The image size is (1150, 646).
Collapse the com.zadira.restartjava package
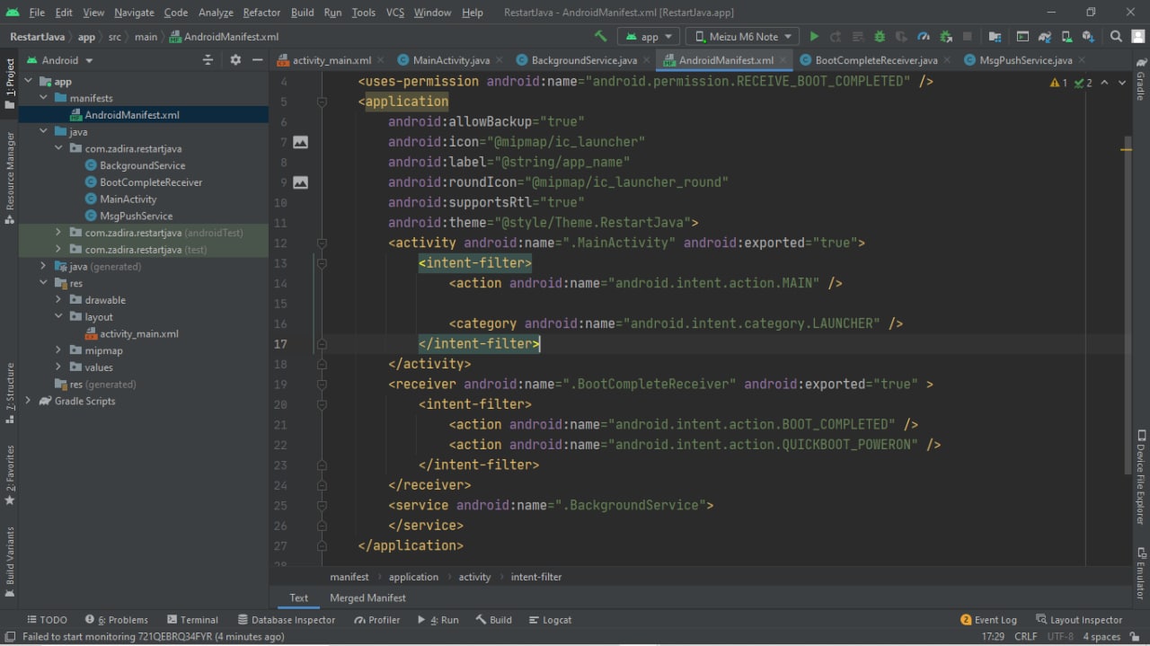58,148
